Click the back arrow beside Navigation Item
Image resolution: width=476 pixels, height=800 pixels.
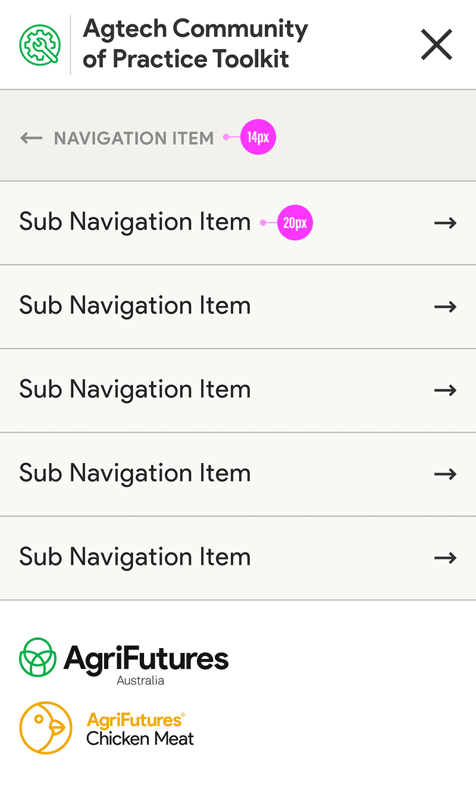(x=31, y=138)
